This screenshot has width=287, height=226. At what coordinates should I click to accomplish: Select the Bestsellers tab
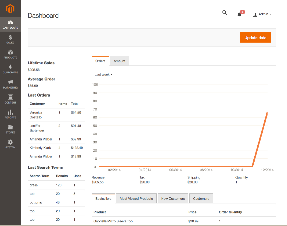click(x=103, y=198)
